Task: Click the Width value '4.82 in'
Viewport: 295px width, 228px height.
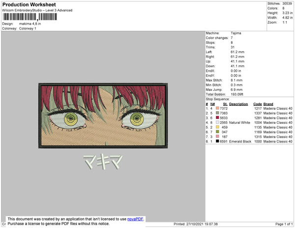Action: pos(288,18)
